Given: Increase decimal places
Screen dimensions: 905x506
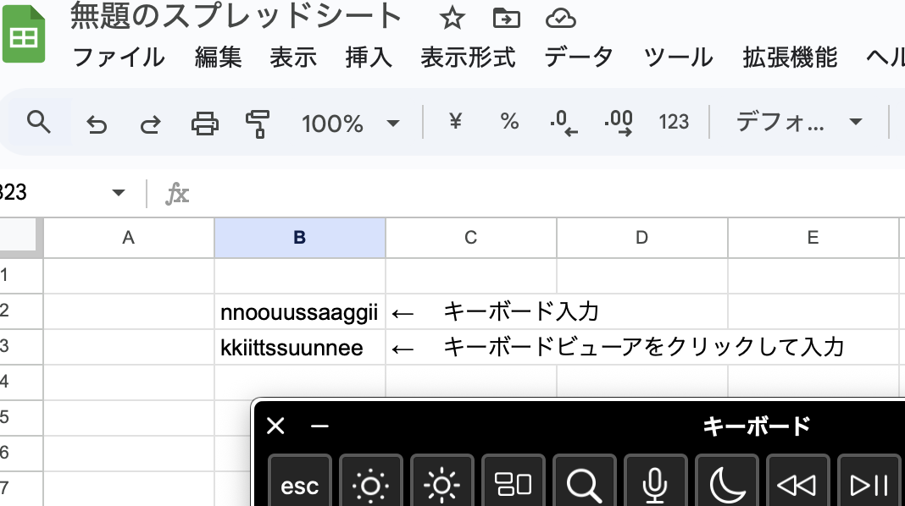Looking at the screenshot, I should point(618,124).
